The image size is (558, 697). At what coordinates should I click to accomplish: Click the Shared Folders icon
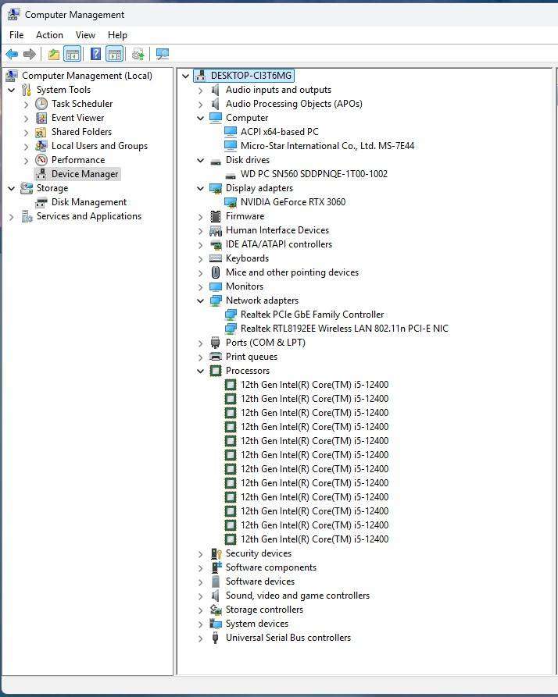[41, 132]
